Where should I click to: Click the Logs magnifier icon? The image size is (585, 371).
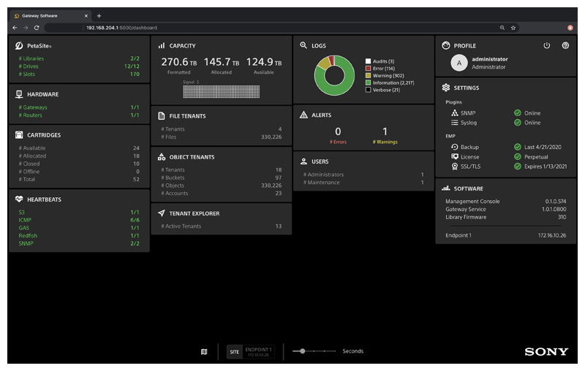coord(303,45)
